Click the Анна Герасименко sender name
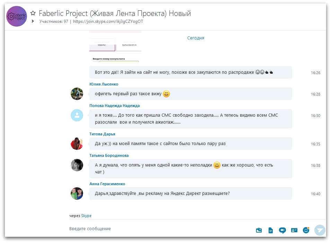The width and height of the screenshot is (331, 243). 107,184
